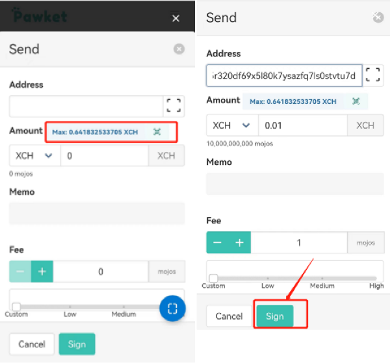This screenshot has width=390, height=363.
Task: Increase fee with plus in right panel
Action: point(239,242)
